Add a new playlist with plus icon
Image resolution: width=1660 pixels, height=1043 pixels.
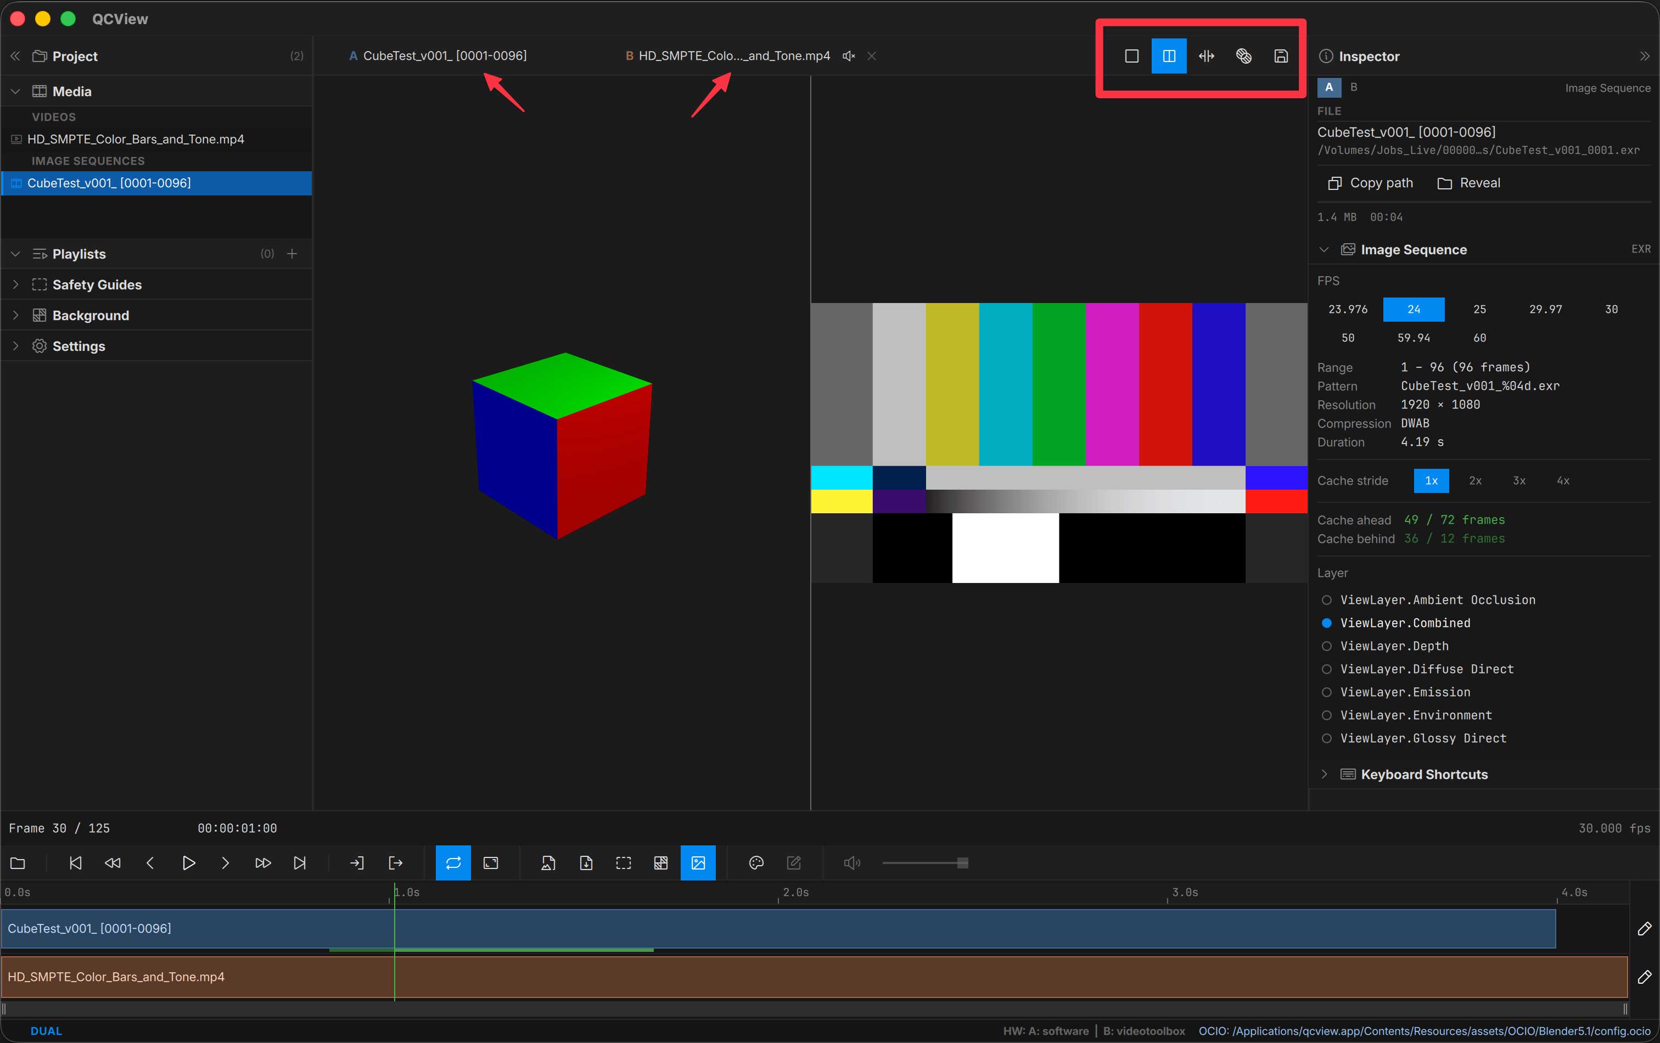pos(291,254)
